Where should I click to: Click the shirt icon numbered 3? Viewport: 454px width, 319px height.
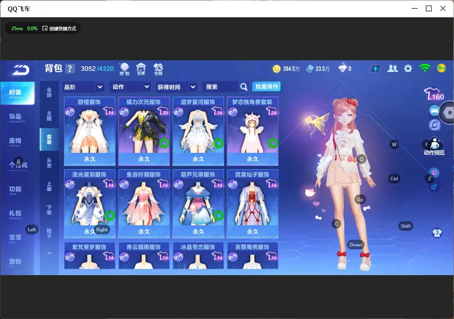pos(437,233)
